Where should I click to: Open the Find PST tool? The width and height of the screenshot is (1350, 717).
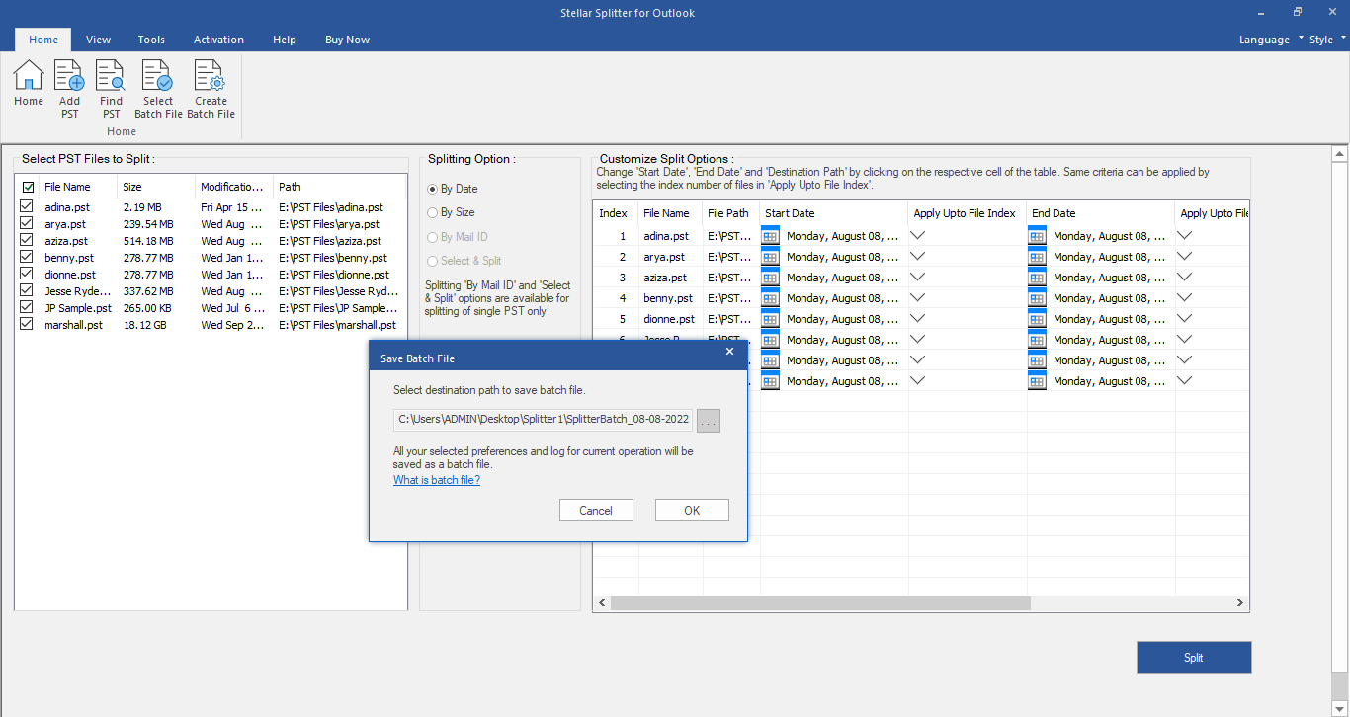(x=111, y=89)
